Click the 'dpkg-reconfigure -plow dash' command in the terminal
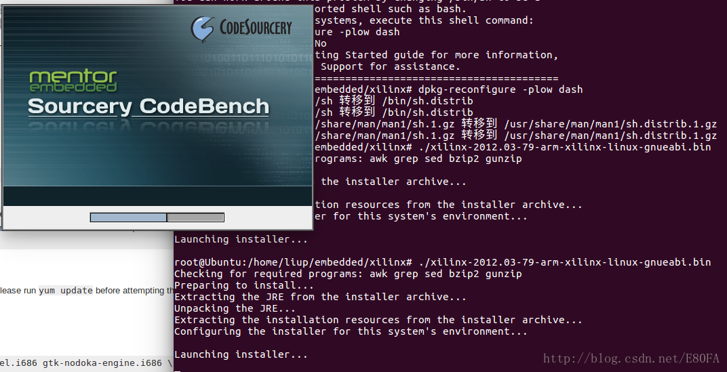Image resolution: width=727 pixels, height=372 pixels. (x=500, y=89)
